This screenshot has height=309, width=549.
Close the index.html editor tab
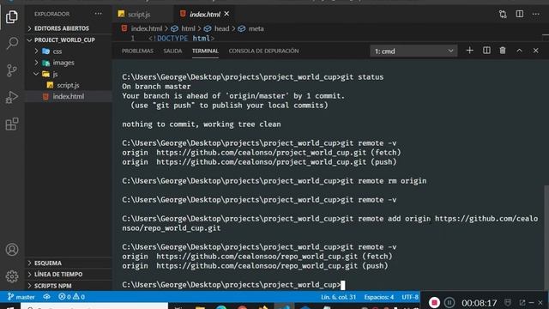(226, 14)
